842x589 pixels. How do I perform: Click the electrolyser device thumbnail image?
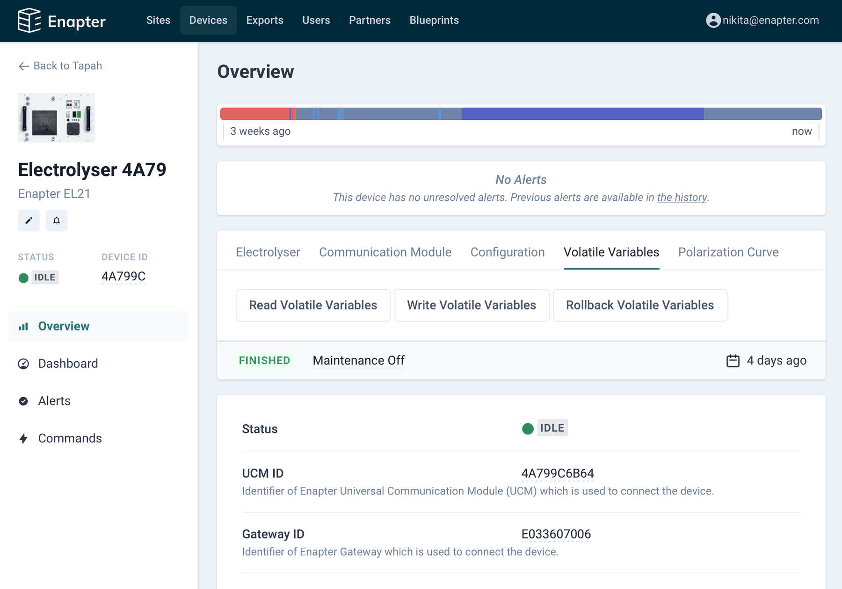coord(56,118)
